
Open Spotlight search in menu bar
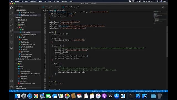[x=158, y=1]
